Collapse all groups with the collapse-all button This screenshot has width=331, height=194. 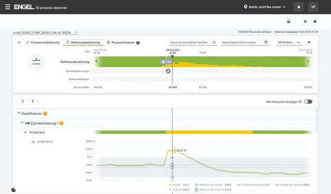[x=23, y=101]
